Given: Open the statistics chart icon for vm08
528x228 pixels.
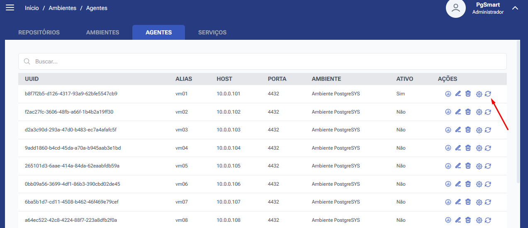Looking at the screenshot, I should (448, 220).
